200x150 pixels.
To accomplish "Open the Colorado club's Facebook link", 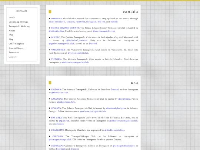I will [61, 149].
